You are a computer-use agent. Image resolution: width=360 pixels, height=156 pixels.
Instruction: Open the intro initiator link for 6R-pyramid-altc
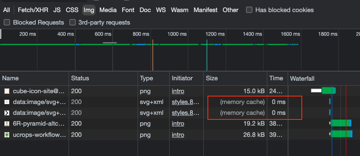[x=178, y=124]
